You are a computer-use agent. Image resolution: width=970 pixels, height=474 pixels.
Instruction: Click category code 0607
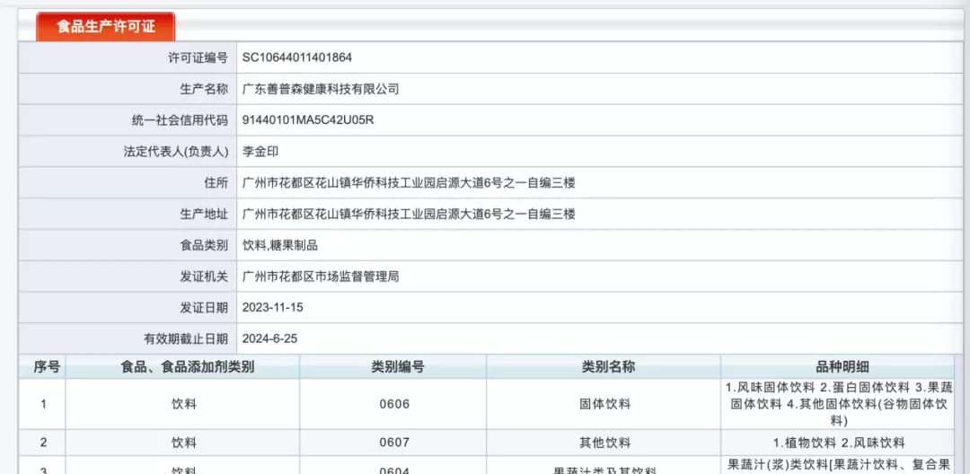[x=393, y=443]
